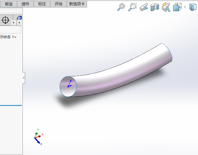Screen dimensions: 198x155
Task: Open the Display Style cube icon
Action: (193, 7)
